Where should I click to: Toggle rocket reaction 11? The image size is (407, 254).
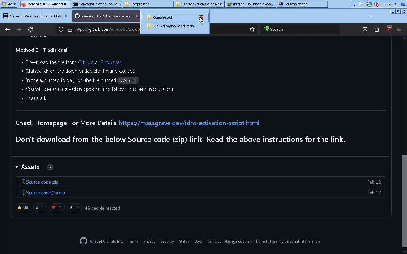[x=74, y=208]
